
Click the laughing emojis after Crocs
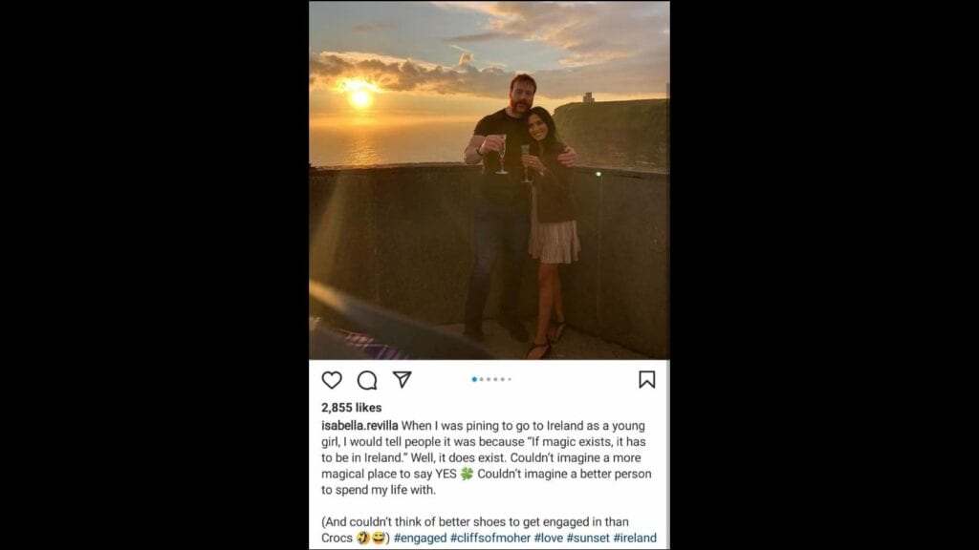371,538
